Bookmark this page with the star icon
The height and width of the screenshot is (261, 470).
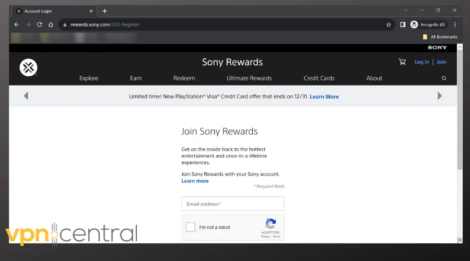click(x=389, y=25)
